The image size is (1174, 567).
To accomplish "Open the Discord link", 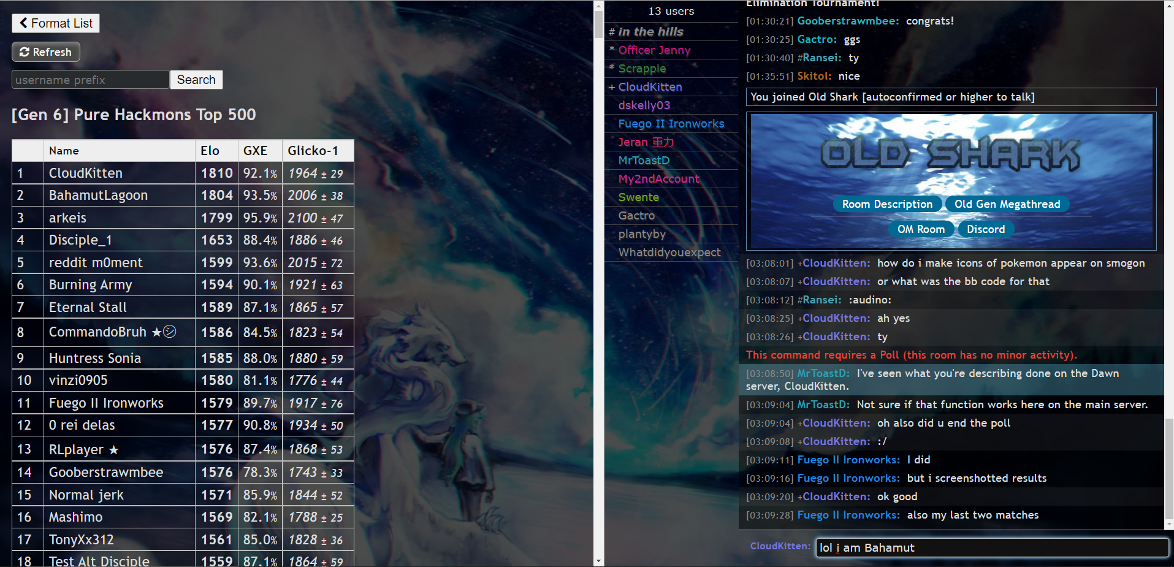I will tap(986, 229).
